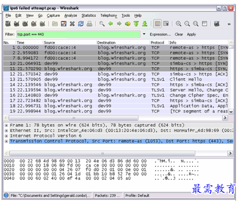Viewport: 239px width, 201px height.
Task: Sort by the Source column header
Action: (x=70, y=43)
